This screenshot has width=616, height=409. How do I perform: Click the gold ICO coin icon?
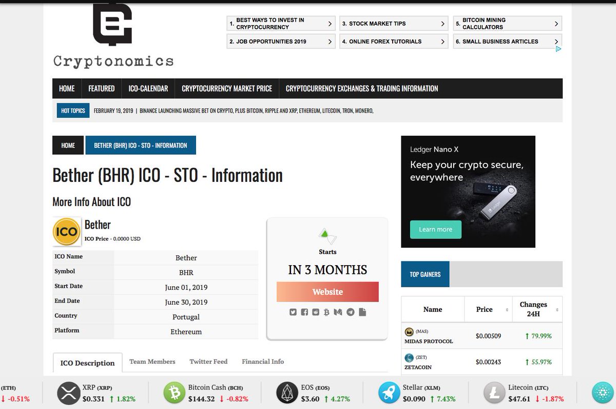[x=67, y=231]
